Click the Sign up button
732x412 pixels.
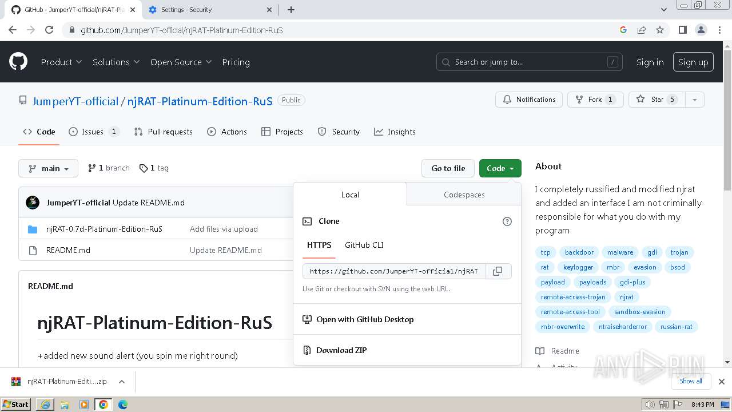(693, 62)
